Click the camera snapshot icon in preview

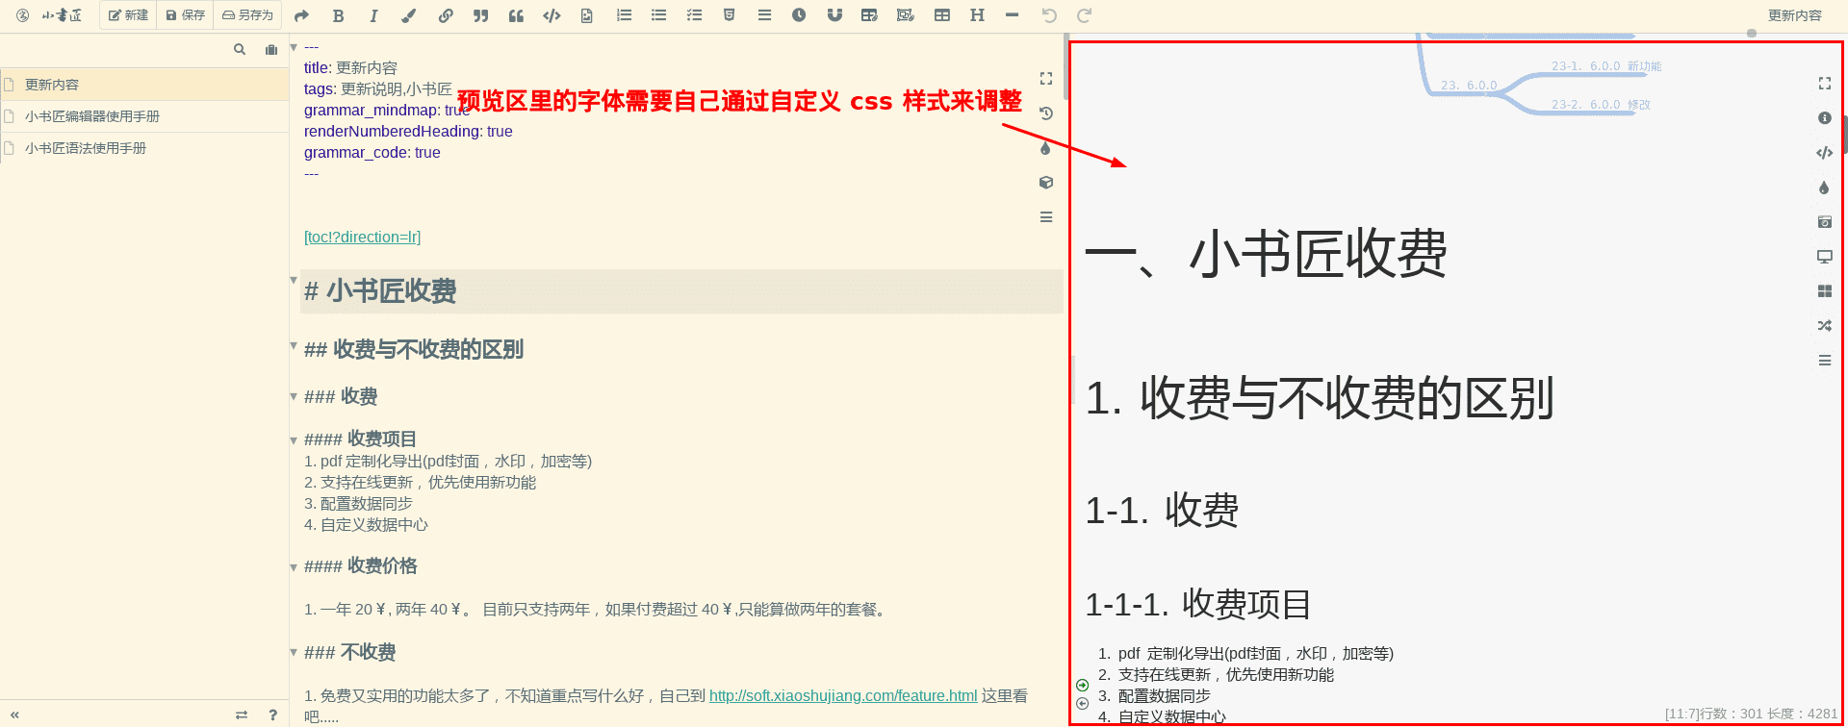(x=1824, y=222)
